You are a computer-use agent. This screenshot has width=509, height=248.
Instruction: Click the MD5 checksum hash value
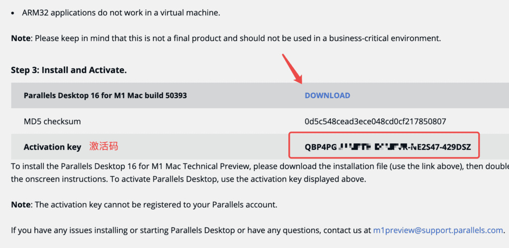click(x=375, y=121)
